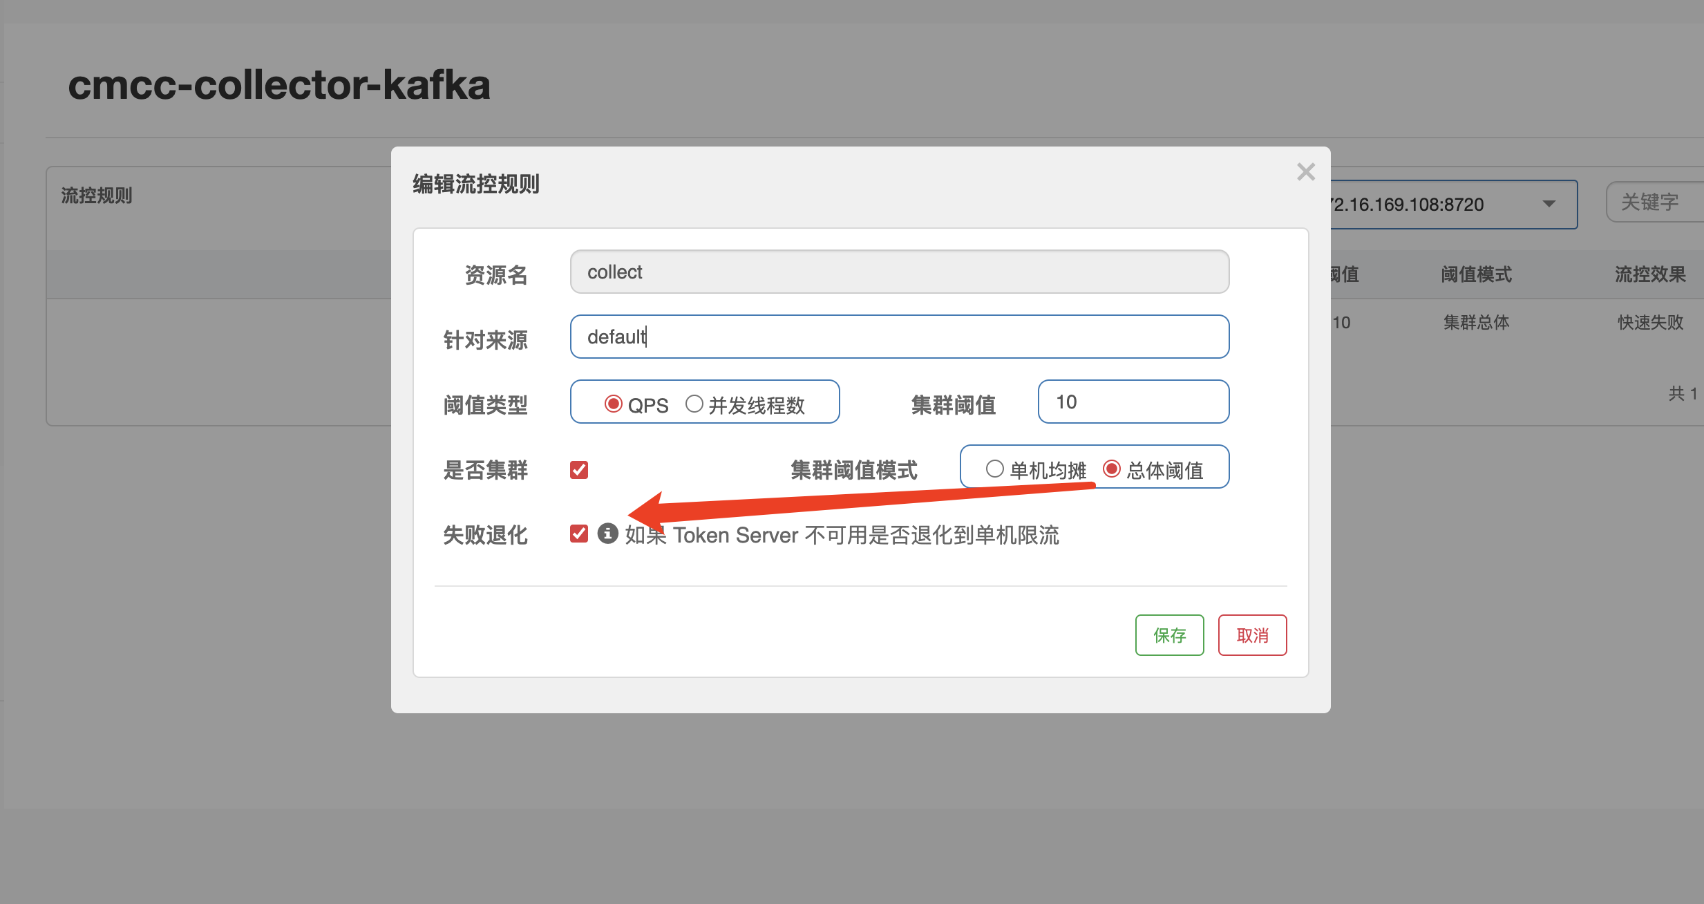This screenshot has width=1704, height=904.
Task: Click the 流控效果 column header
Action: pos(1650,274)
